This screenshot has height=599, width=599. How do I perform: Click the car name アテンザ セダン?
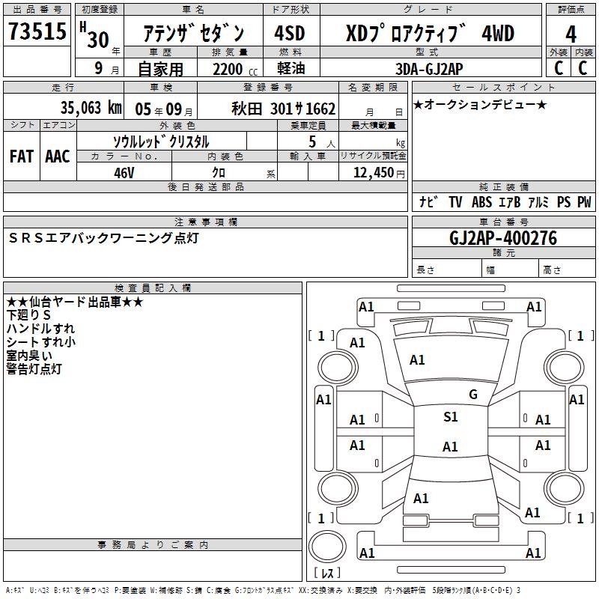(x=193, y=34)
